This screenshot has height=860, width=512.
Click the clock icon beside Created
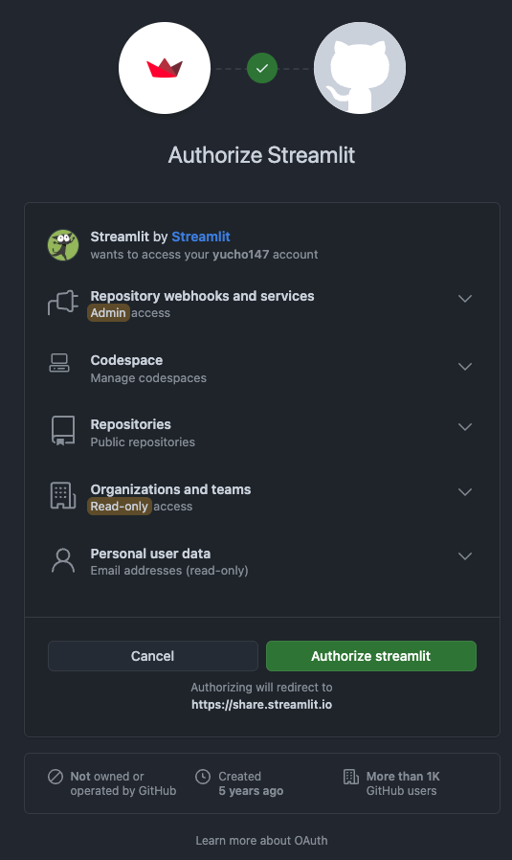coord(203,777)
